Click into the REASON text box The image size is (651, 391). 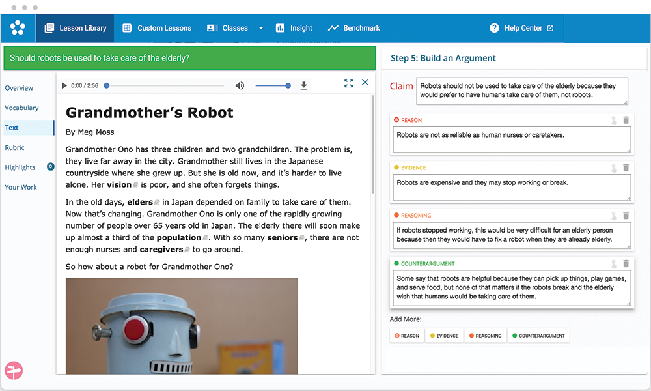point(512,139)
